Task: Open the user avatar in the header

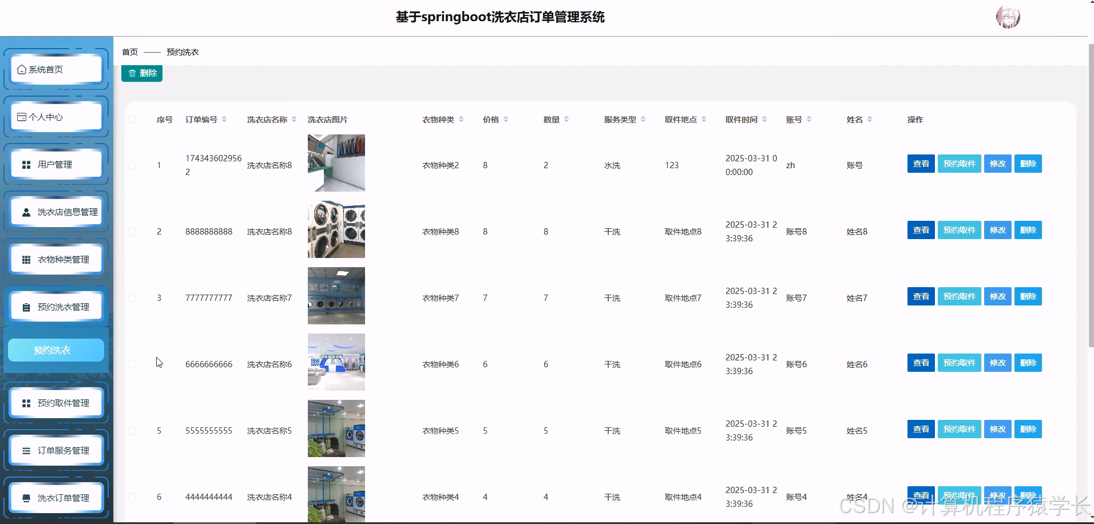Action: 1008,18
